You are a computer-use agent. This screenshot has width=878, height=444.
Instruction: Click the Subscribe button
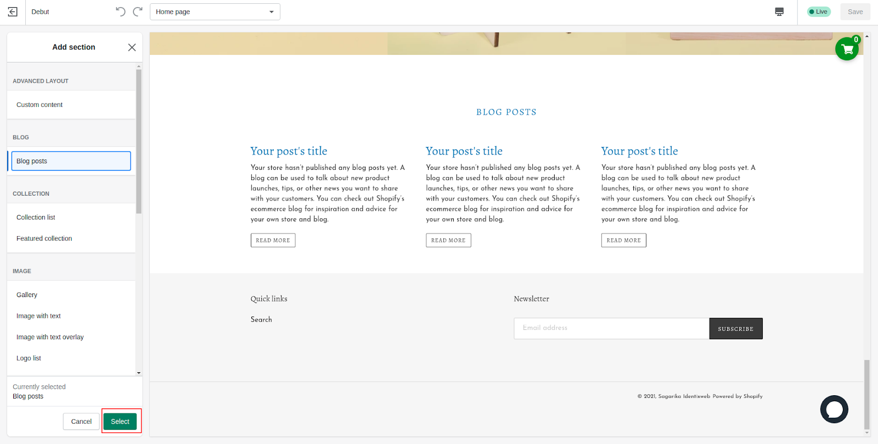pos(736,328)
